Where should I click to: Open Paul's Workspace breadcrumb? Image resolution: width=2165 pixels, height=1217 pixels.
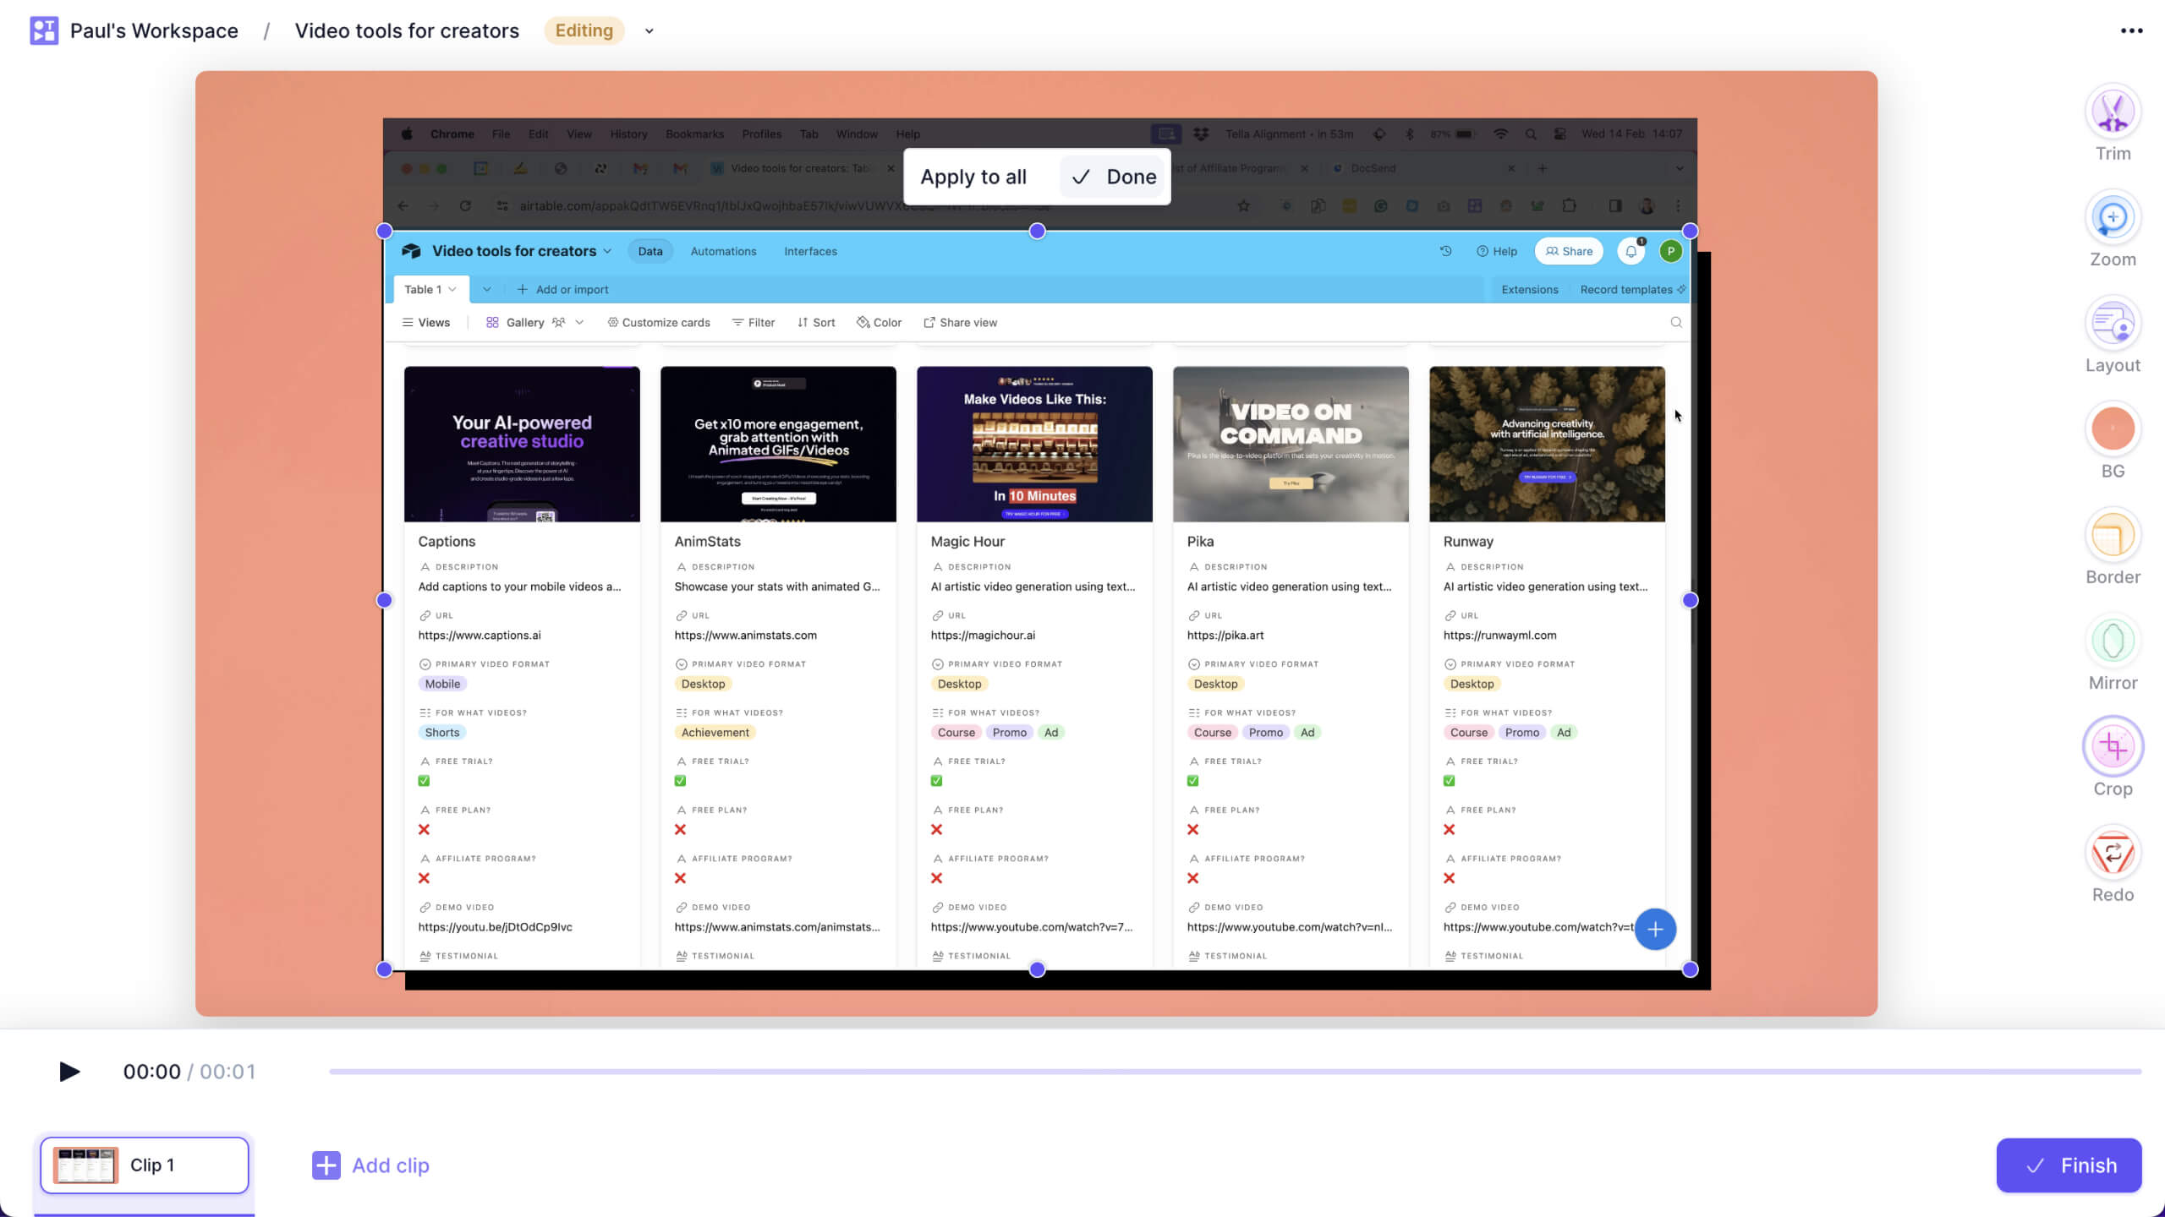click(x=154, y=31)
